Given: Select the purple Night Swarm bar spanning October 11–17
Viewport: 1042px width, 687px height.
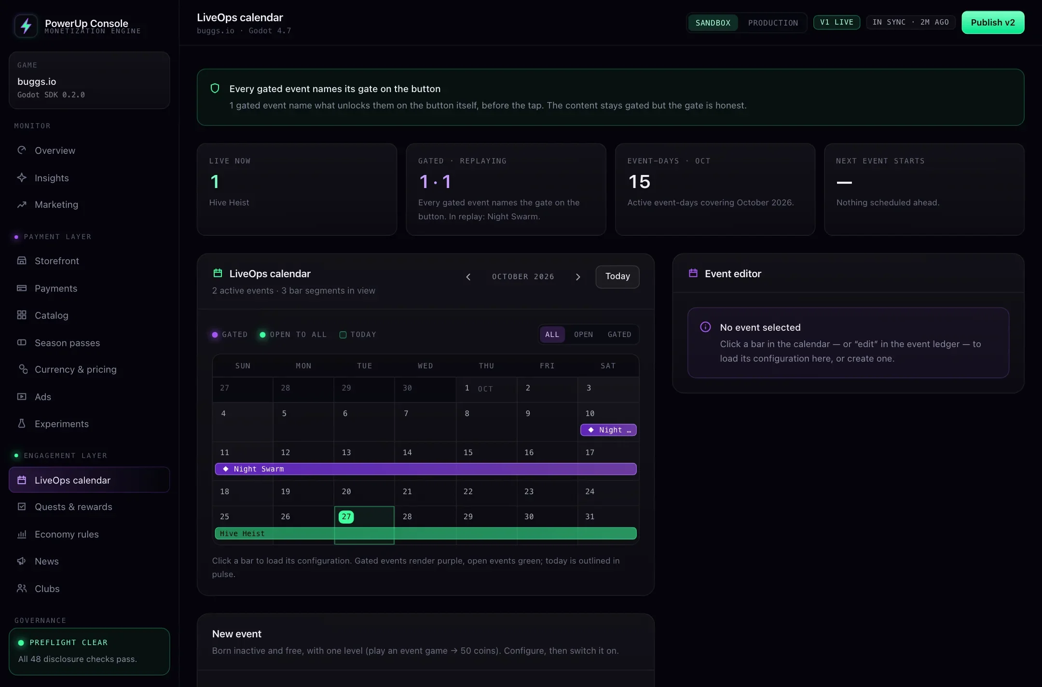Looking at the screenshot, I should pos(425,469).
